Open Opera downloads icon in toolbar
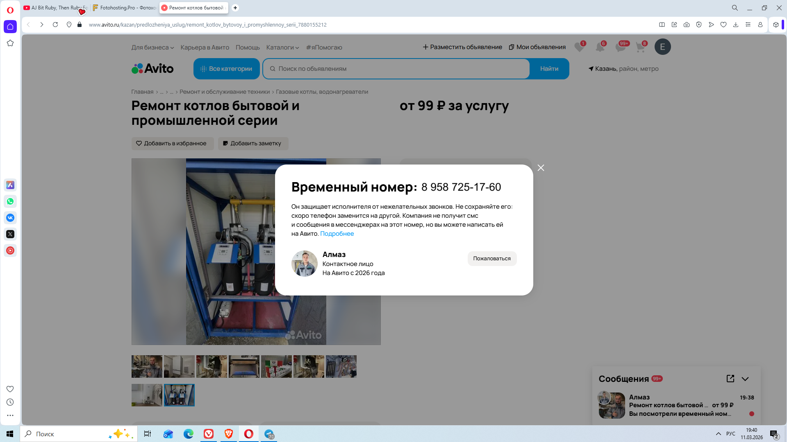 pos(736,25)
